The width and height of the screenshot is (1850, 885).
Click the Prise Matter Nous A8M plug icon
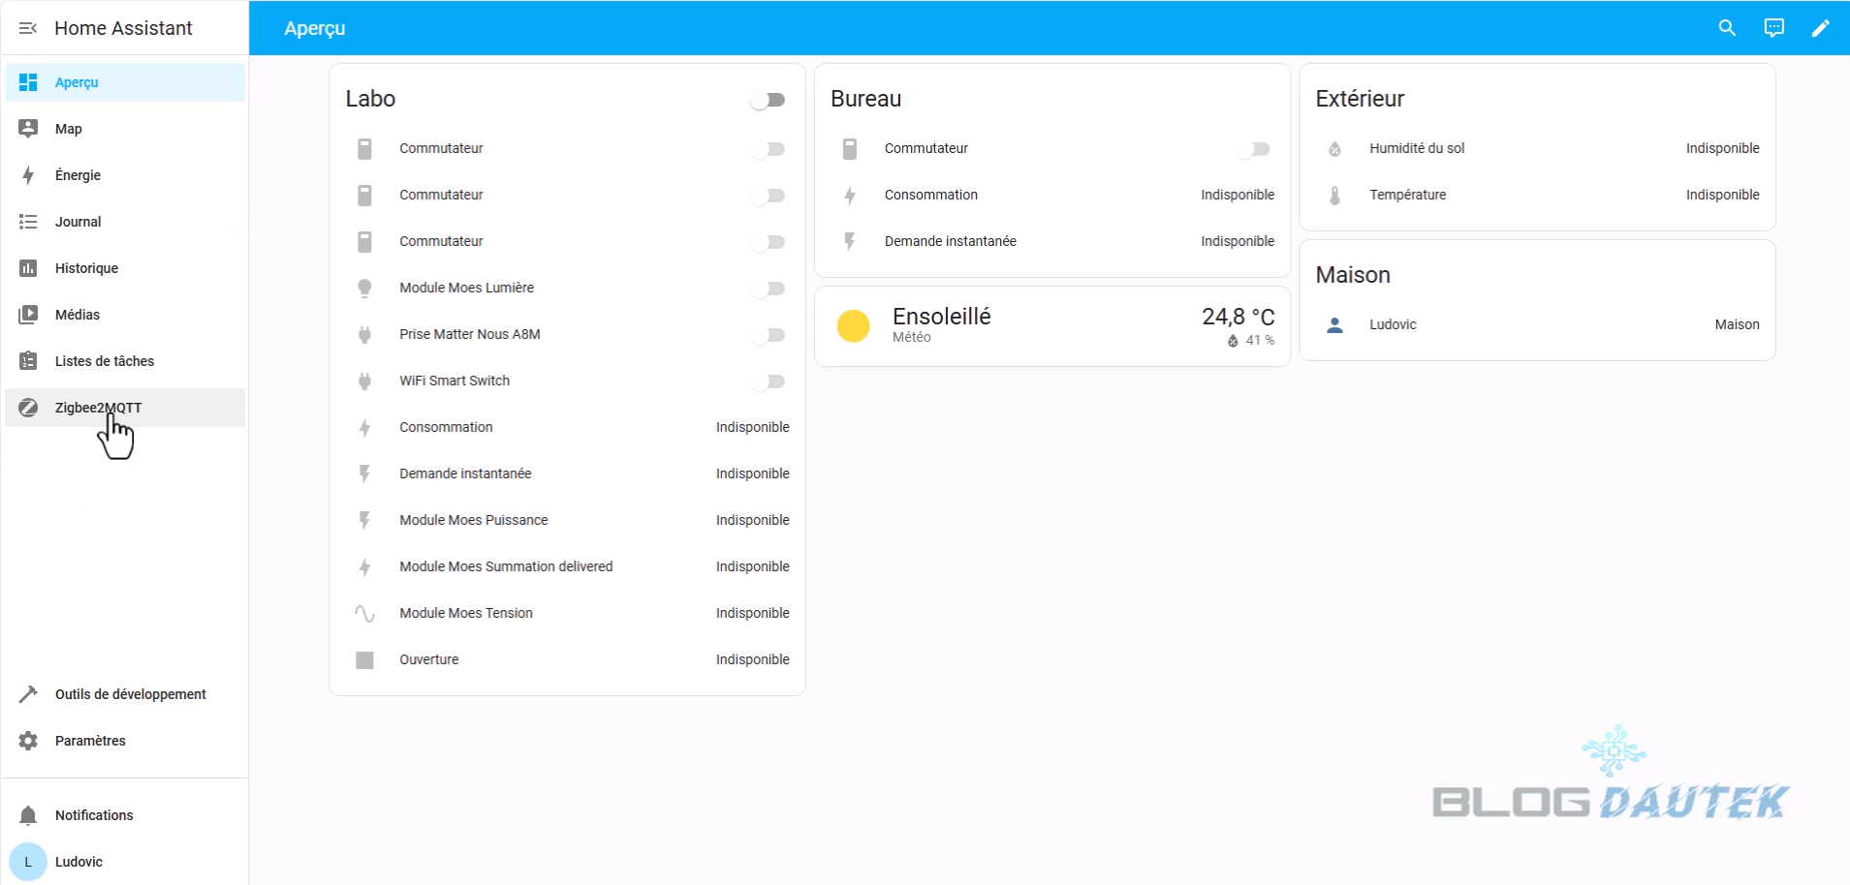[364, 334]
